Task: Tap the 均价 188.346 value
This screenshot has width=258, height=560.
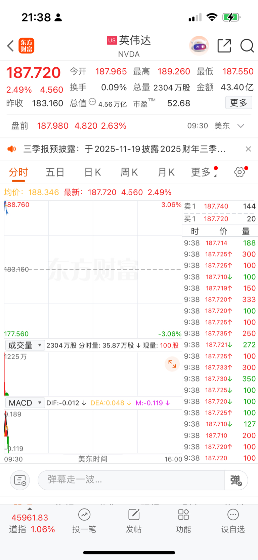Action: 44,192
